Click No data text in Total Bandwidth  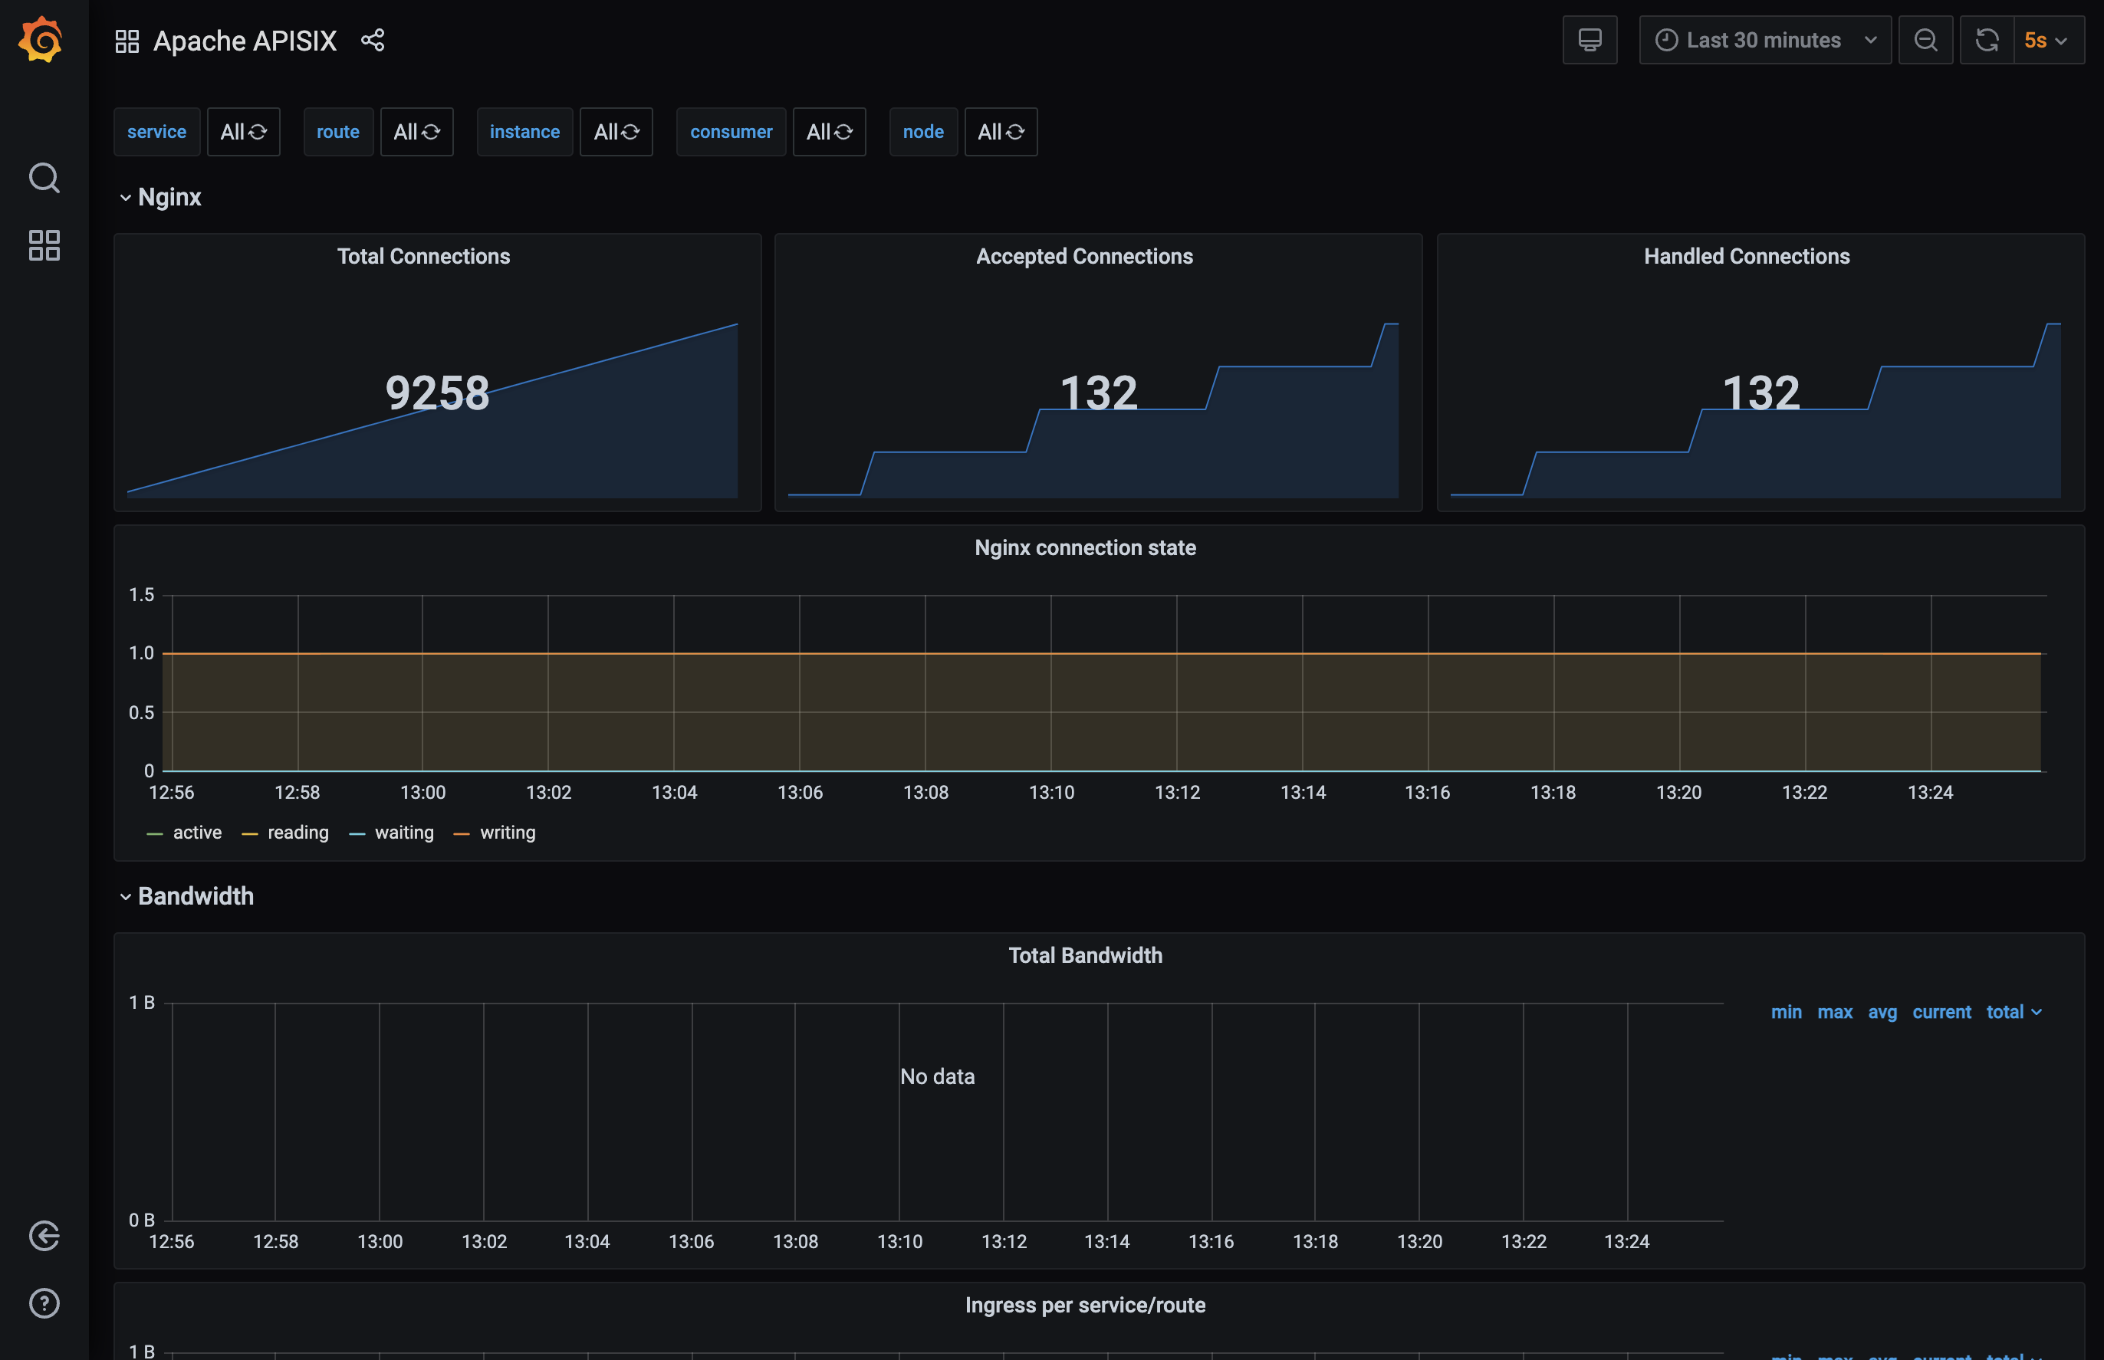pyautogui.click(x=937, y=1076)
